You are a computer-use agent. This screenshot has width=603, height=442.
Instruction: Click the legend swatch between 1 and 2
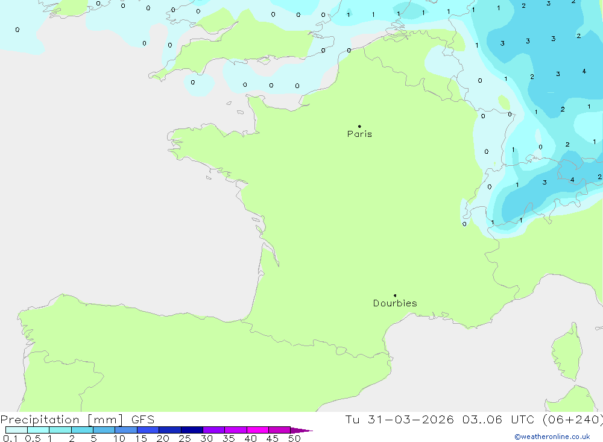[60, 430]
